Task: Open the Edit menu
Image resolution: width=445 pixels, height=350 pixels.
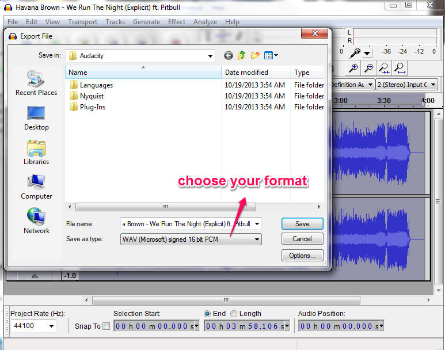Action: [x=32, y=22]
